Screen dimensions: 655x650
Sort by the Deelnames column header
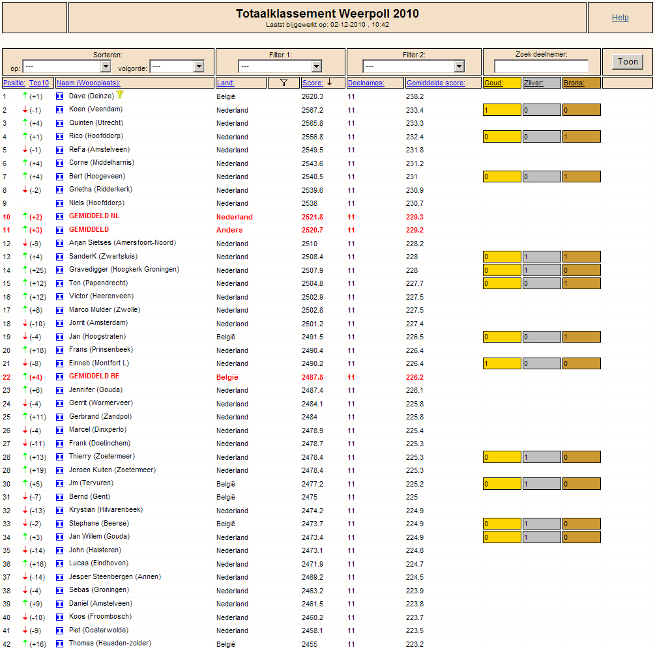(366, 83)
